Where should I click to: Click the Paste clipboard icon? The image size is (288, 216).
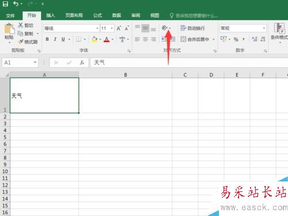[x=9, y=29]
